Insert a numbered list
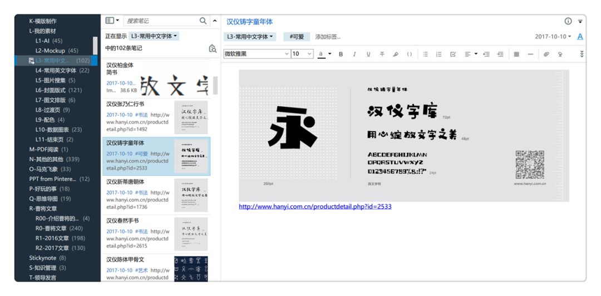 coord(439,54)
